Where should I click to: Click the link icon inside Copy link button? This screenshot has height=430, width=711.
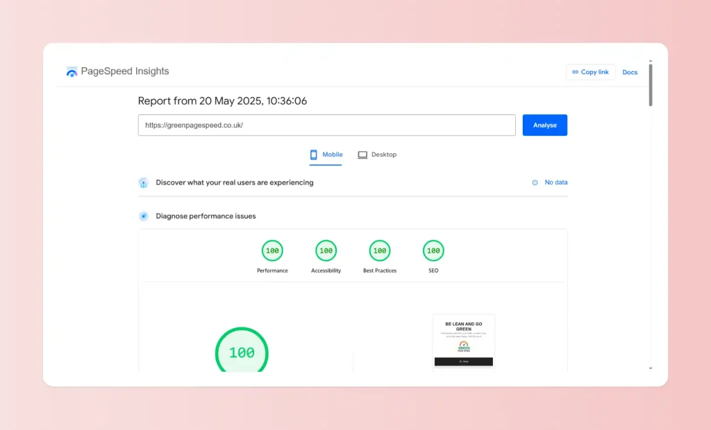574,71
